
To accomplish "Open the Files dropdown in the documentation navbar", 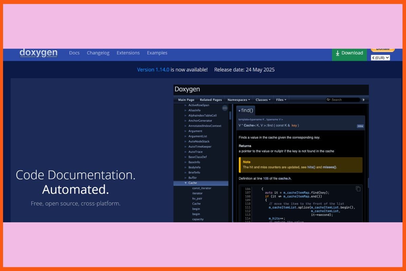I will pos(281,100).
